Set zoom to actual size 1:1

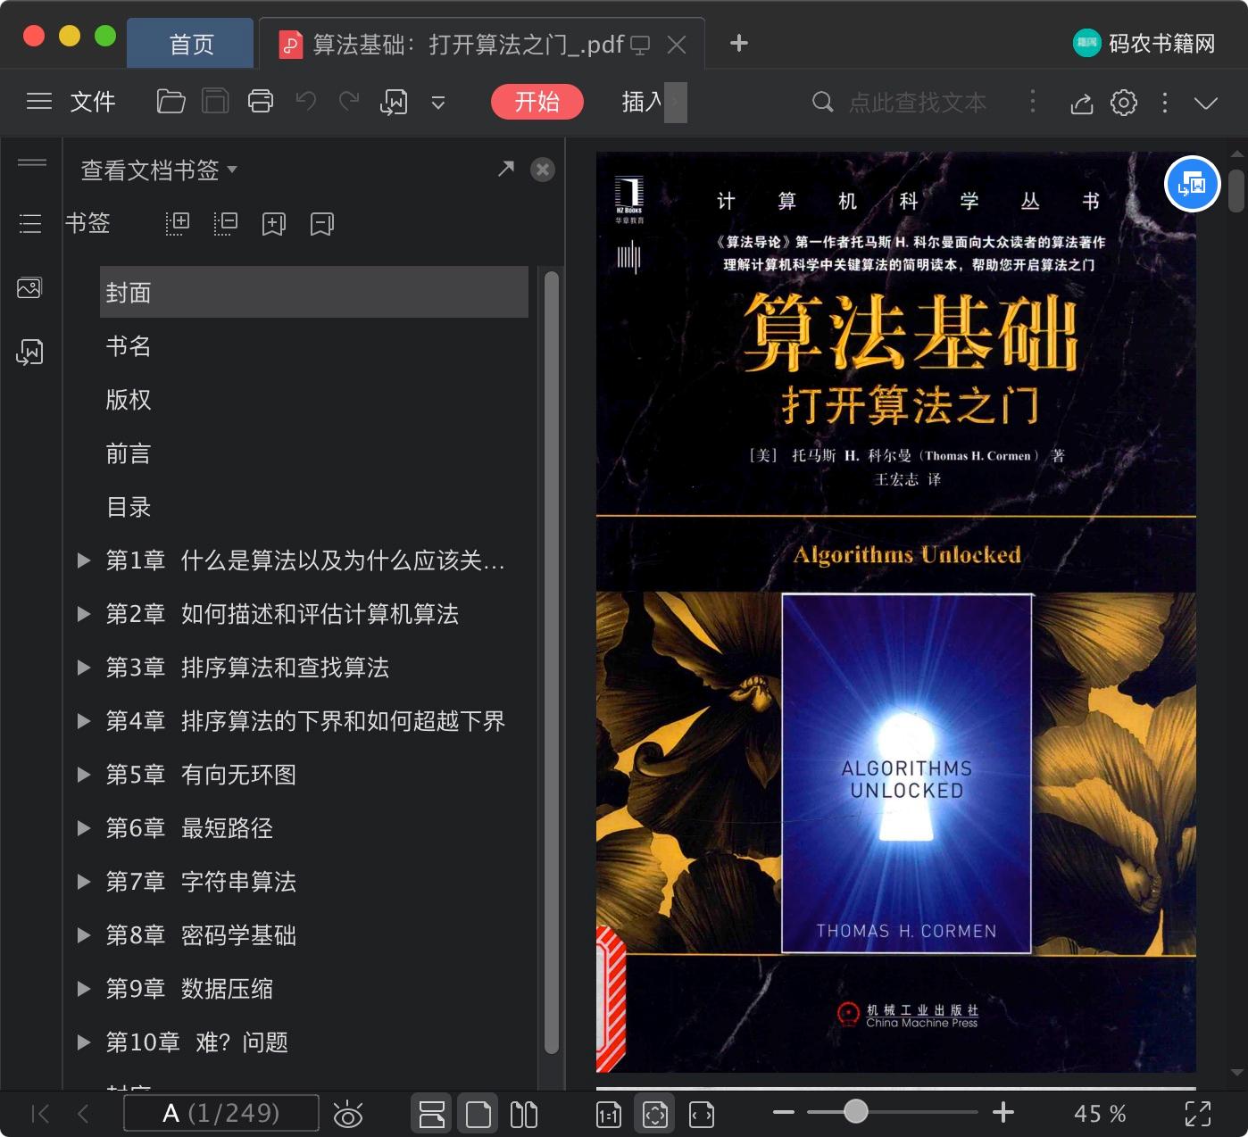click(609, 1114)
